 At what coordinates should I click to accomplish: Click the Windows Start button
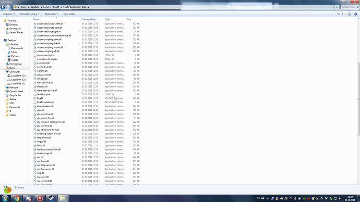pos(5,198)
